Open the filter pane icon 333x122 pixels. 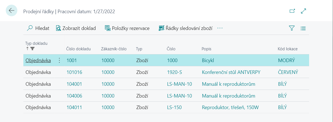pos(292,28)
